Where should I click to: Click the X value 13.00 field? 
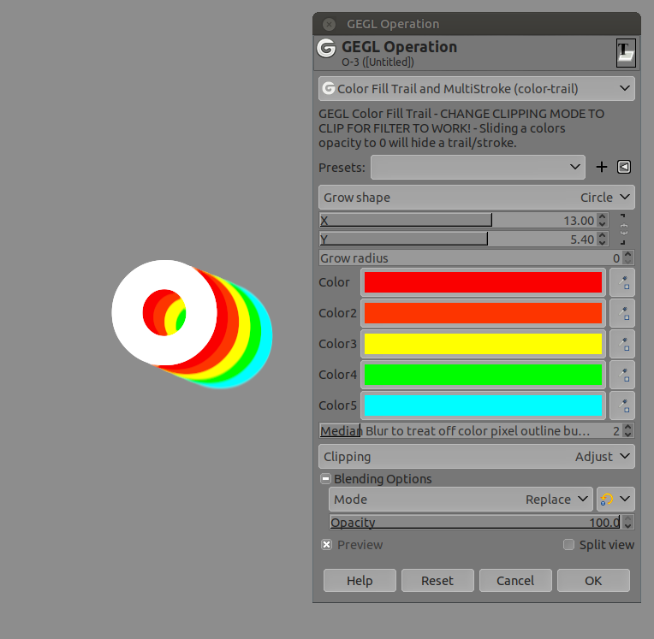click(579, 221)
